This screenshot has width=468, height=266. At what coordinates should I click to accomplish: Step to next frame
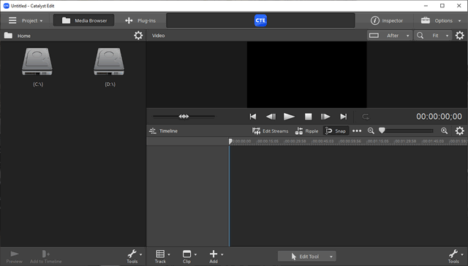point(325,117)
